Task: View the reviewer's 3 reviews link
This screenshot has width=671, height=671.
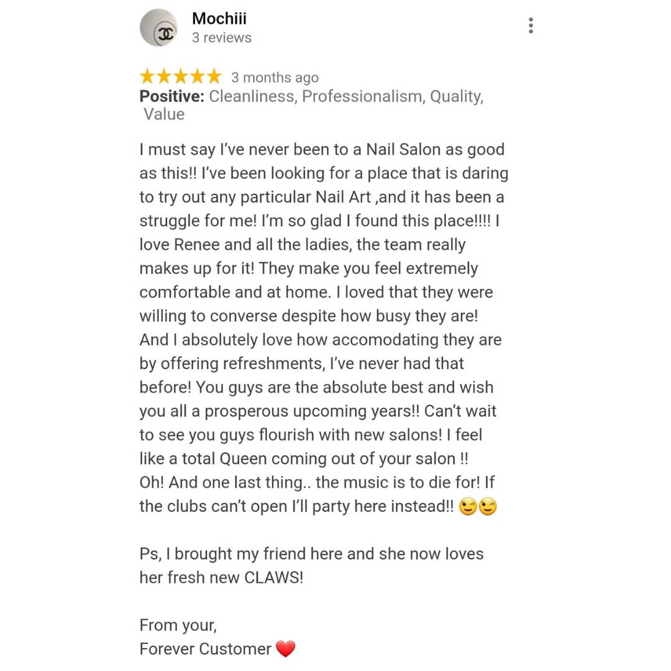Action: (222, 38)
